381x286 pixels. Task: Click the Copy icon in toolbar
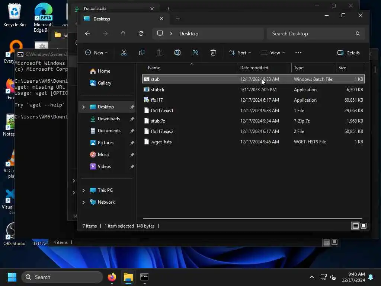coord(142,53)
